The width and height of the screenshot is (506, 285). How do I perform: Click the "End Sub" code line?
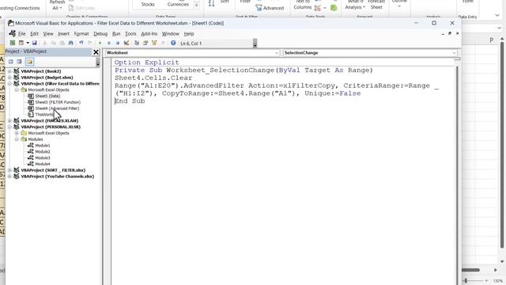coord(130,101)
